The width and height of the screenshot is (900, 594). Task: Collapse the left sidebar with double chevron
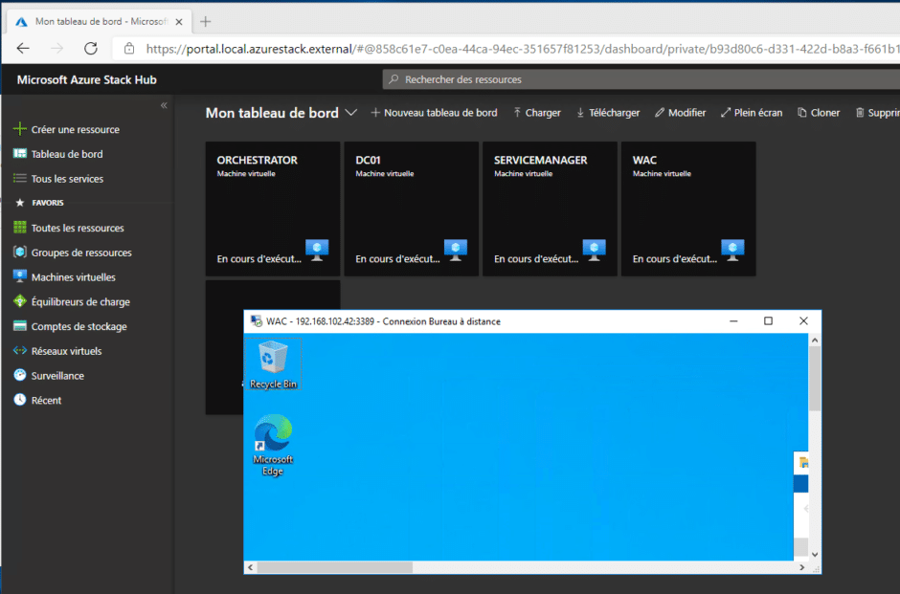click(x=164, y=105)
